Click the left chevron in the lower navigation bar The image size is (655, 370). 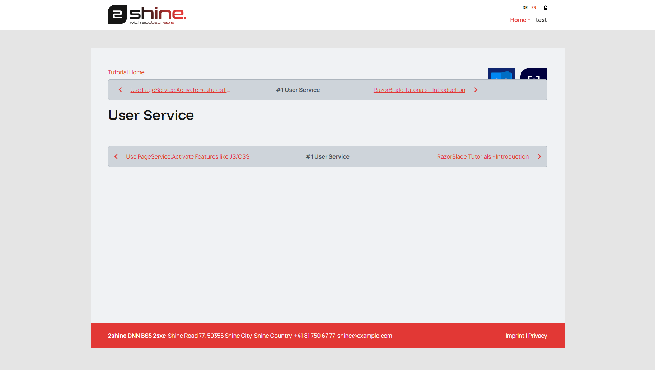tap(116, 156)
